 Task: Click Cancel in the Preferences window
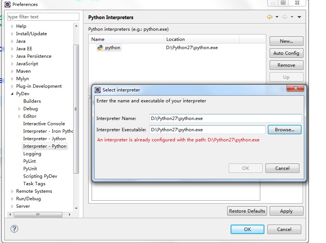[284, 229]
